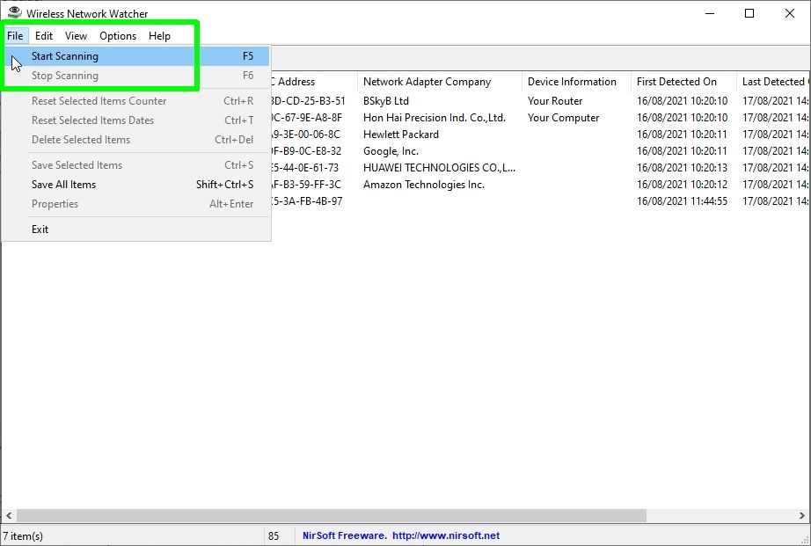Open the Help menu
Viewport: 811px width, 546px height.
[159, 36]
